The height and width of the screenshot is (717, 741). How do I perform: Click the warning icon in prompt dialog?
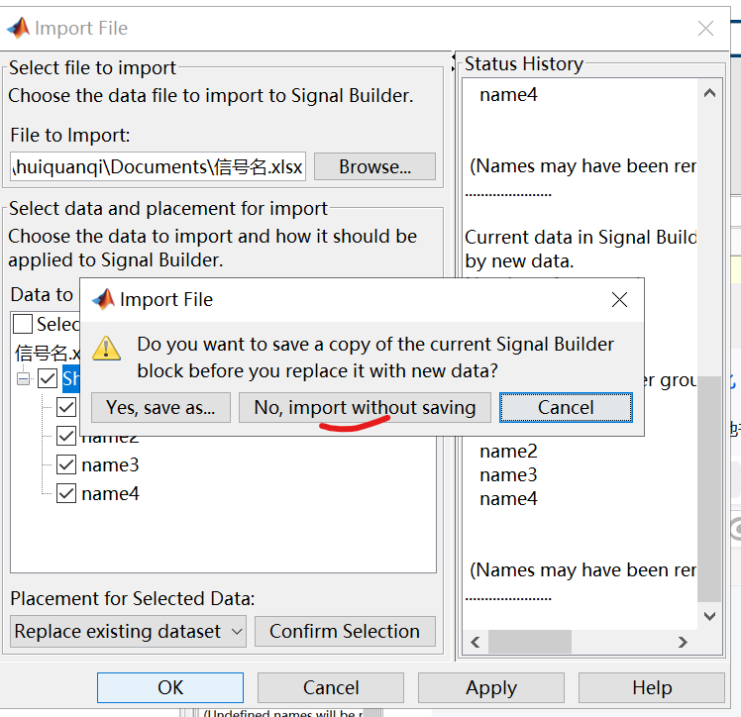pos(106,349)
